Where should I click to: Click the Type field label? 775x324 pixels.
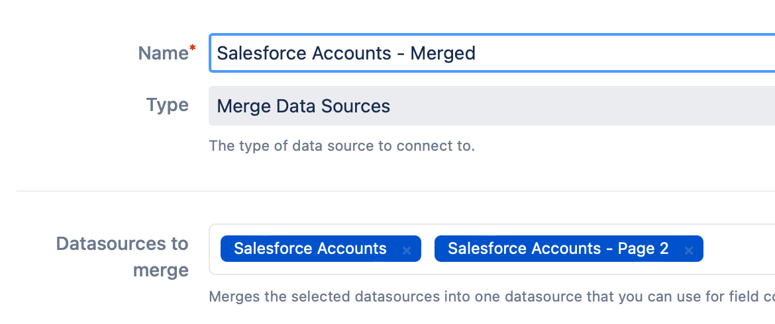[168, 105]
